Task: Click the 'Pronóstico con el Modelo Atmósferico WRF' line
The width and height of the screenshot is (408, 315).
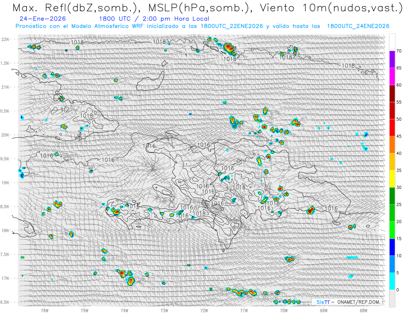Action: (202, 26)
